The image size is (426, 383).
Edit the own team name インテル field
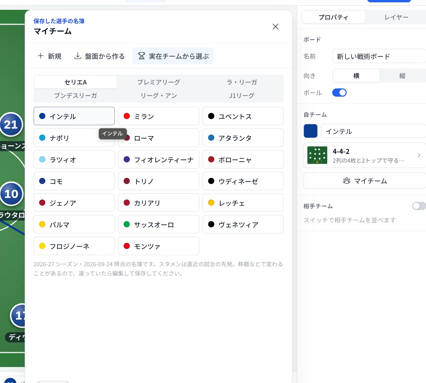click(373, 131)
